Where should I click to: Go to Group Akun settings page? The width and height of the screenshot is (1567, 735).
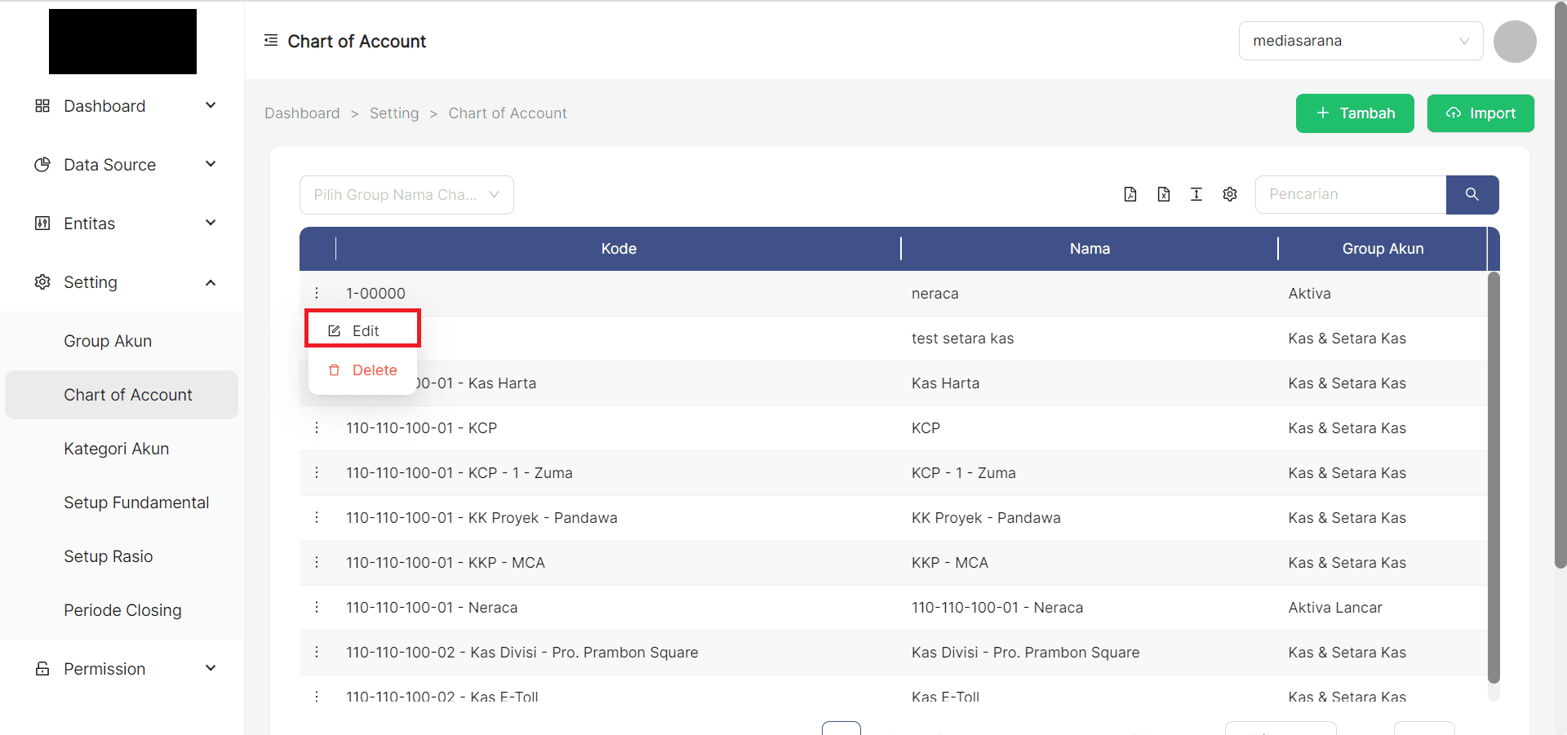point(108,341)
